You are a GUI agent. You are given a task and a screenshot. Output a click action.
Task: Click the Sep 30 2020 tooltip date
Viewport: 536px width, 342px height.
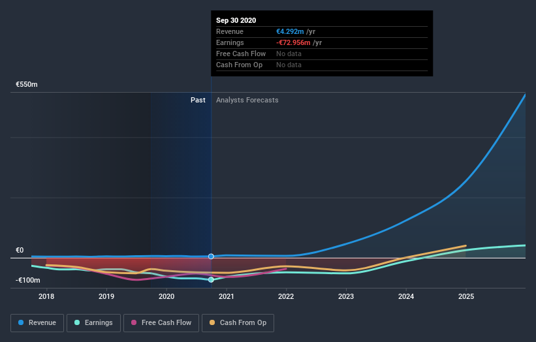[236, 20]
